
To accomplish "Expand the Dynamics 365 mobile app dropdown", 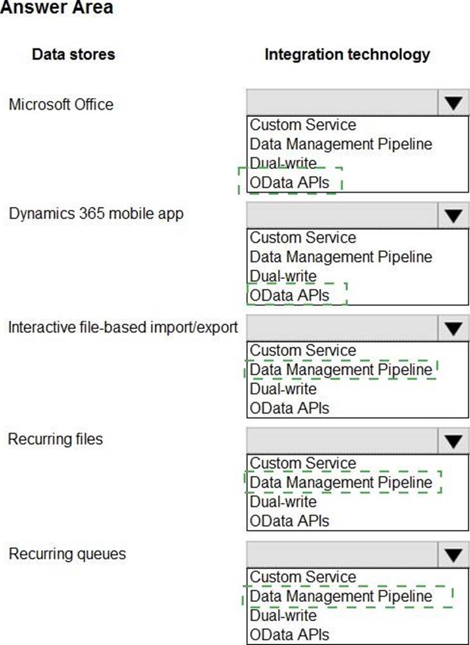I will tap(453, 215).
